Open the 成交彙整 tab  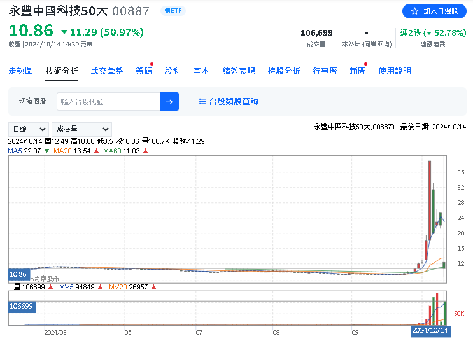tap(107, 71)
